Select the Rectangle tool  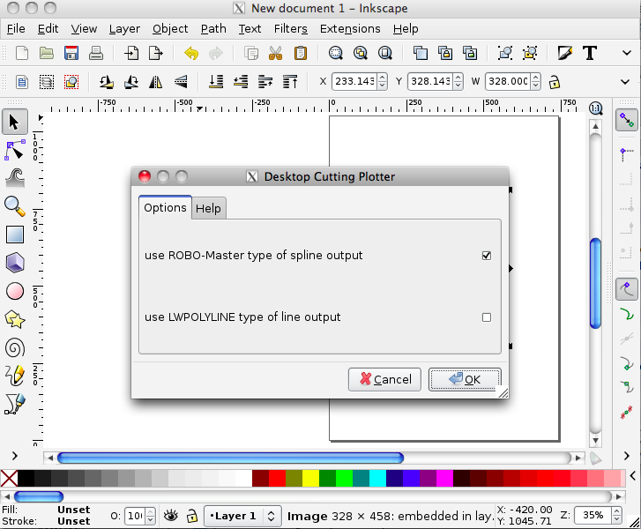click(15, 235)
